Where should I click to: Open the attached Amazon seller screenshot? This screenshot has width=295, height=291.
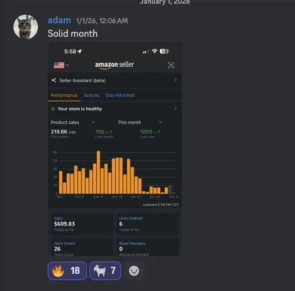click(114, 149)
